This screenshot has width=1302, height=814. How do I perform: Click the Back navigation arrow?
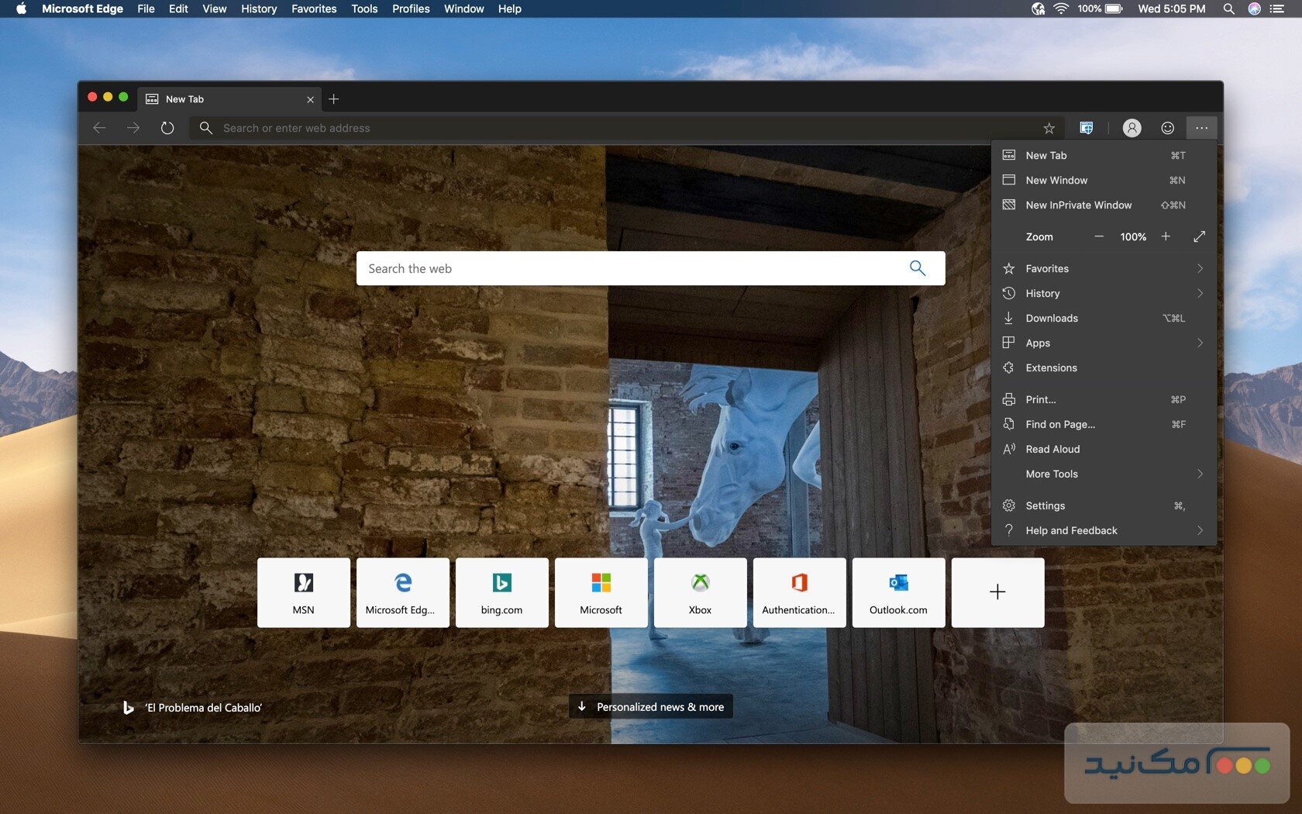[99, 128]
